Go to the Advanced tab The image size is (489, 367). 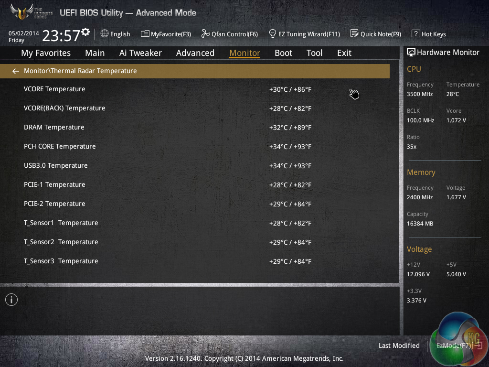(x=195, y=53)
